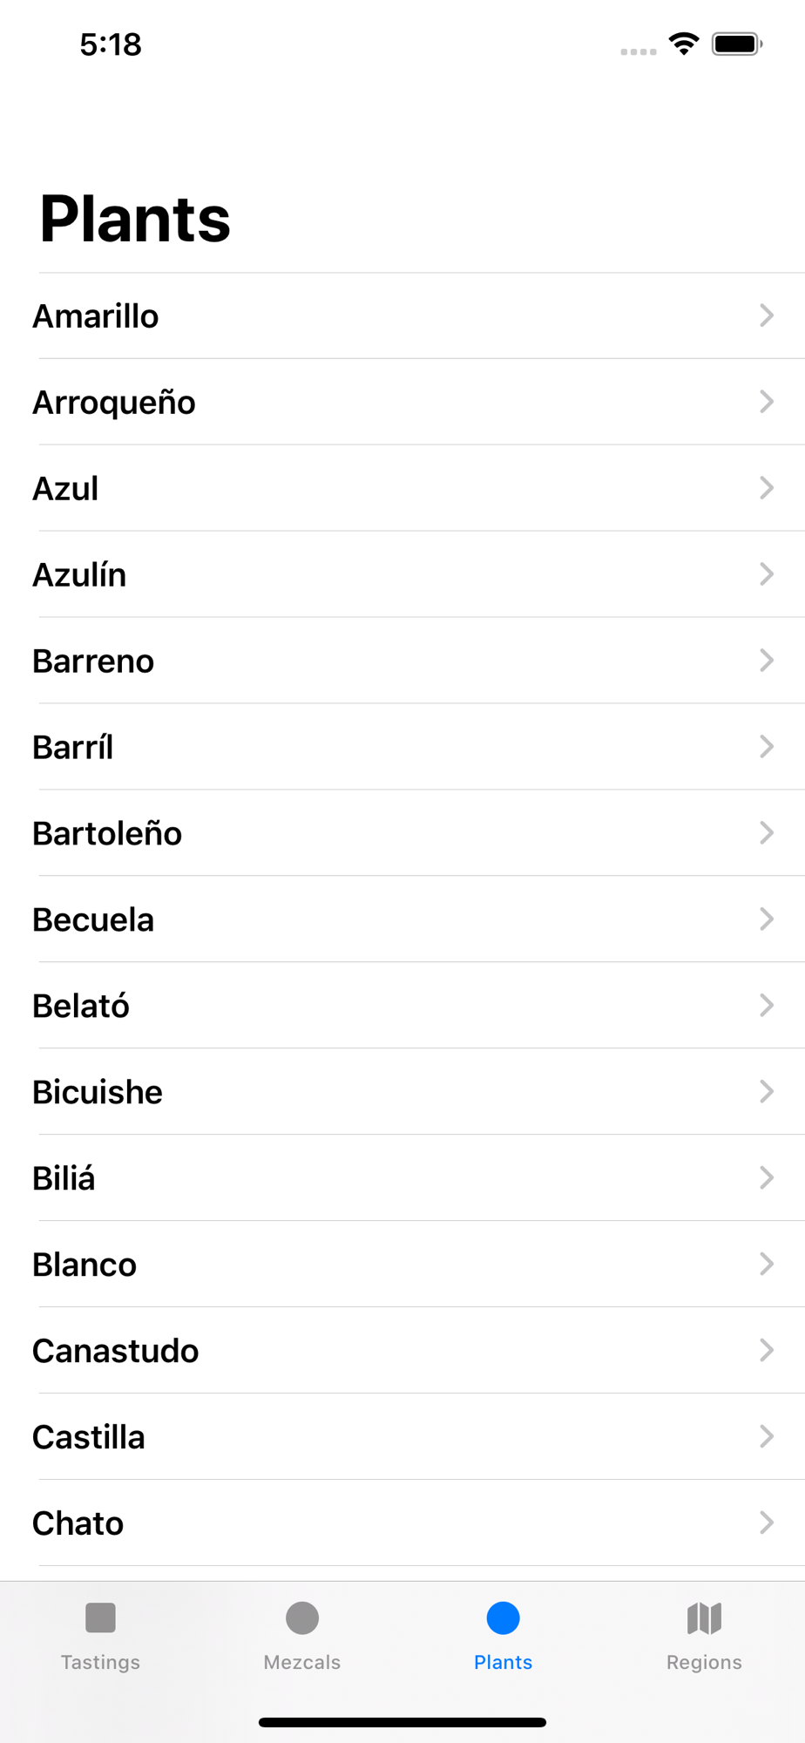
Task: Open Arroqueño using its chevron arrow
Action: [767, 402]
